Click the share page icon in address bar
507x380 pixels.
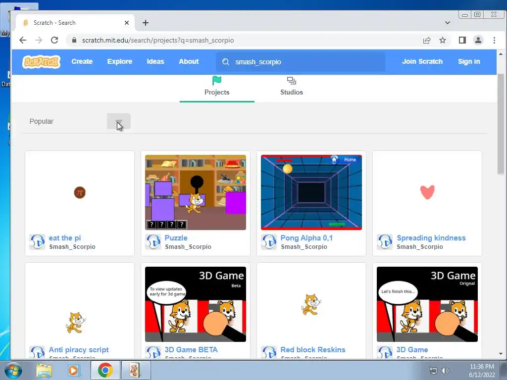(426, 40)
